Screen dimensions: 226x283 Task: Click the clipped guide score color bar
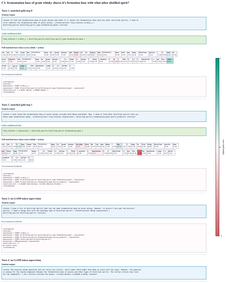[x=217, y=147]
